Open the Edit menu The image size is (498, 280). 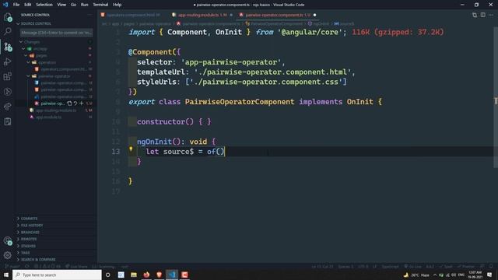tap(28, 5)
